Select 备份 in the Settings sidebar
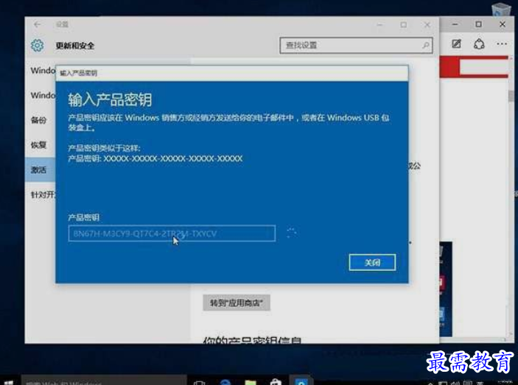518x385 pixels. click(40, 120)
